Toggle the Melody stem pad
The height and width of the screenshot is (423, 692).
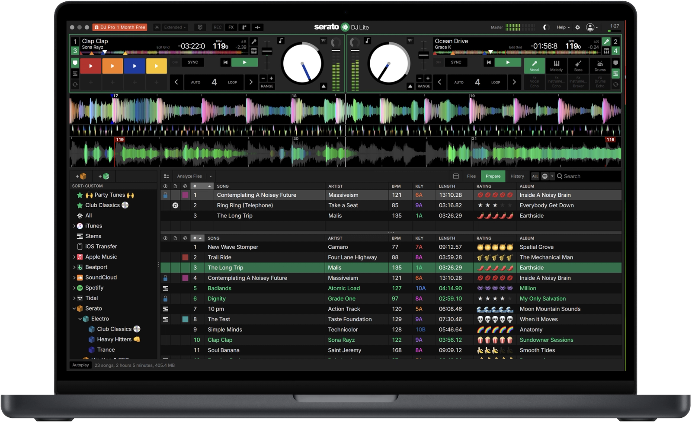(x=556, y=66)
